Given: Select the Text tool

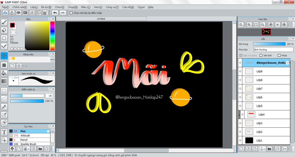Looking at the screenshot, I should click(4, 132).
